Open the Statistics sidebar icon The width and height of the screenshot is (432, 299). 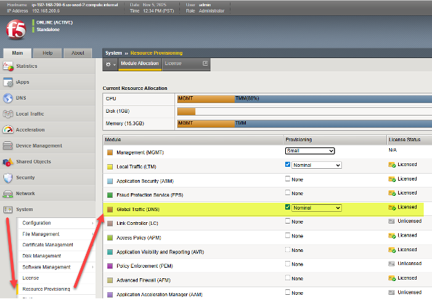pyautogui.click(x=8, y=66)
